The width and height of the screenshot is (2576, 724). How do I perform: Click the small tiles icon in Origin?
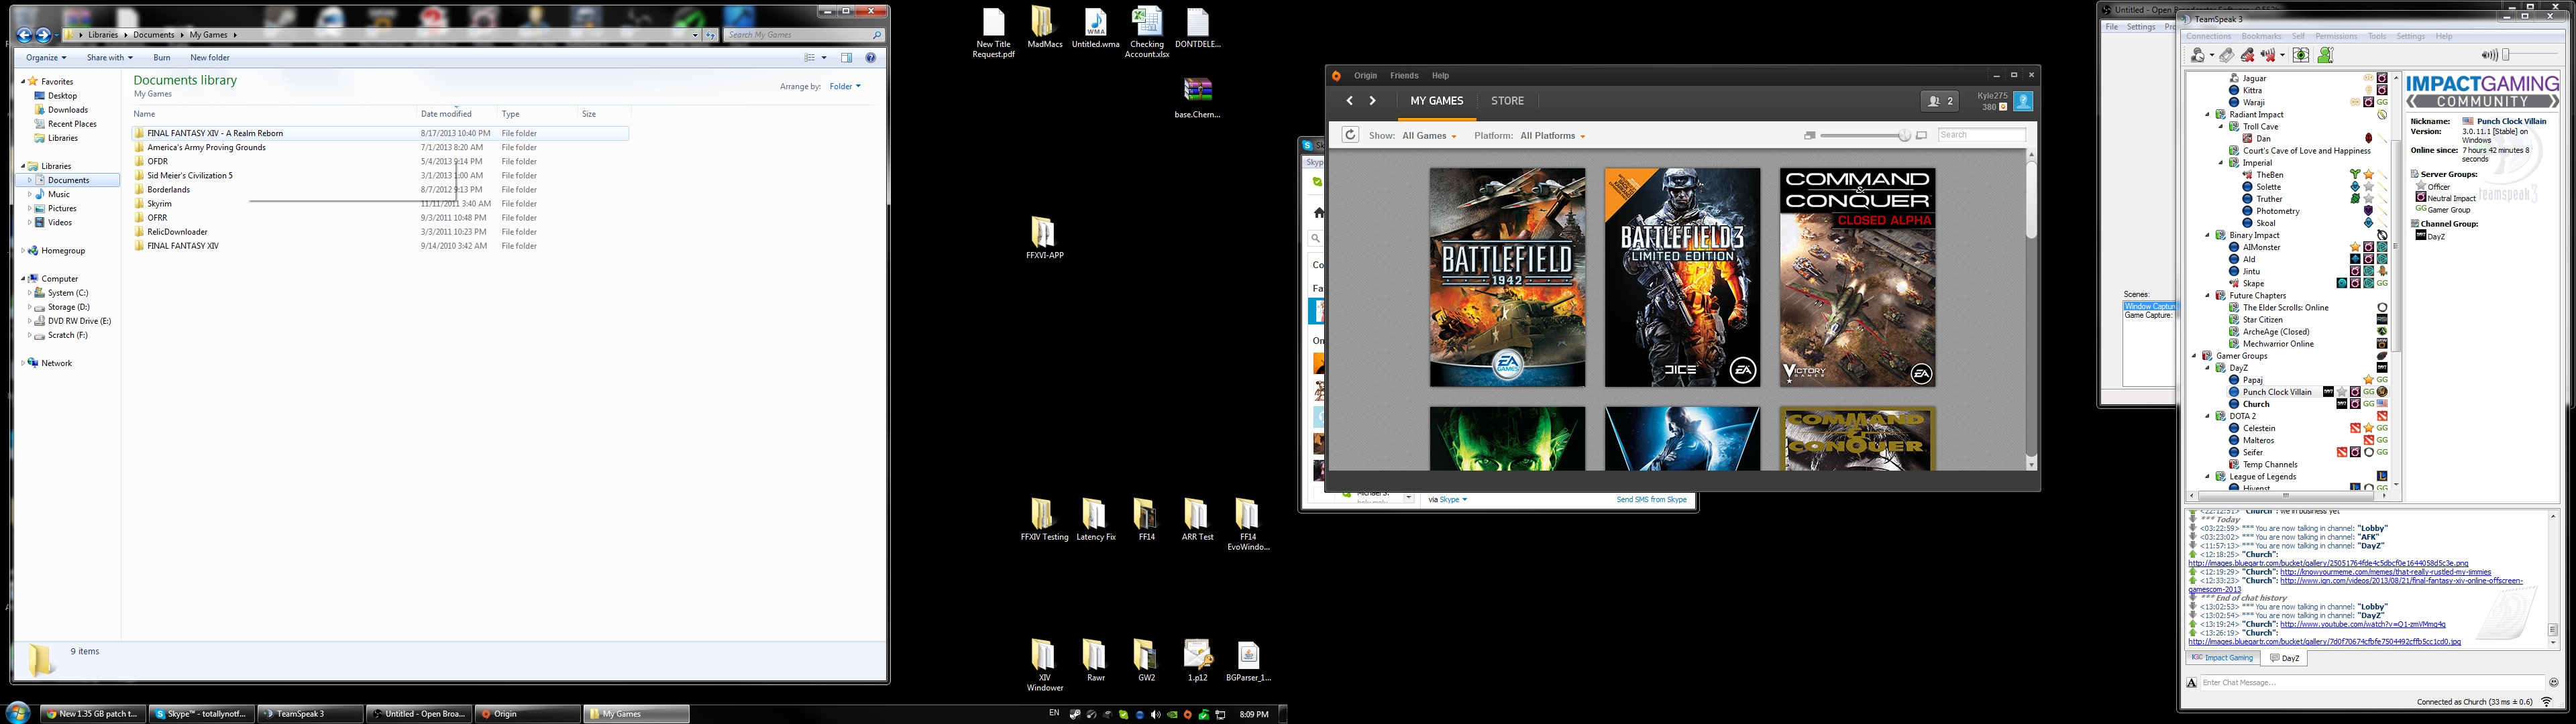1810,136
